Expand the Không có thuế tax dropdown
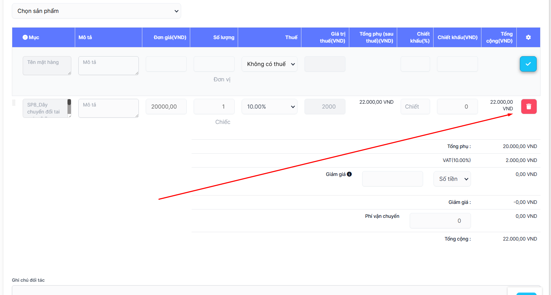551x295 pixels. [x=270, y=64]
